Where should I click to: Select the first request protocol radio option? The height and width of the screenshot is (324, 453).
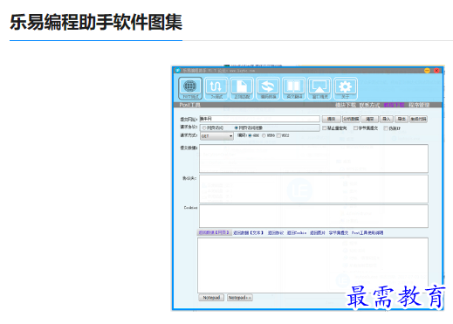tap(204, 128)
